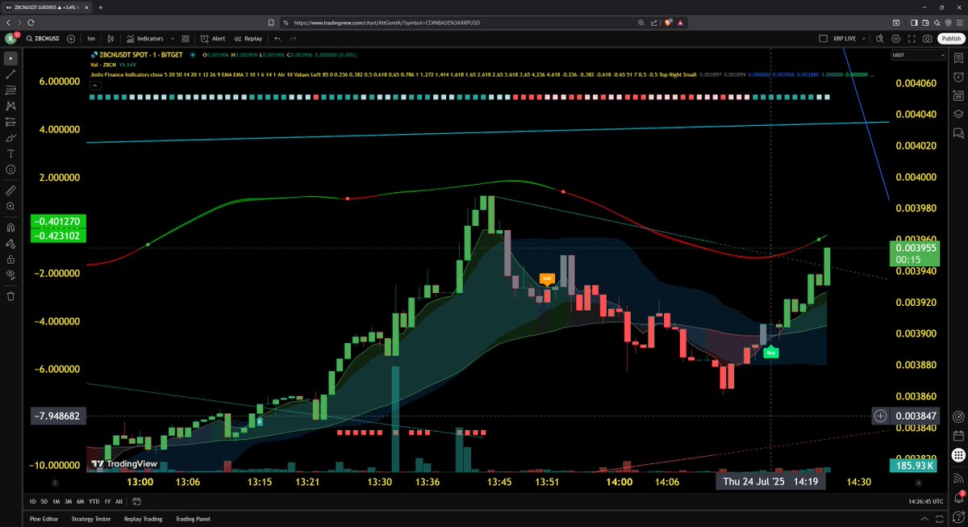This screenshot has width=968, height=527.
Task: Toggle Magnet mode for drawings
Action: click(x=10, y=228)
